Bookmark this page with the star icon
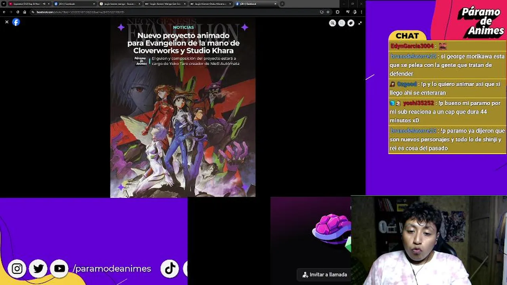The image size is (507, 285). 328,12
